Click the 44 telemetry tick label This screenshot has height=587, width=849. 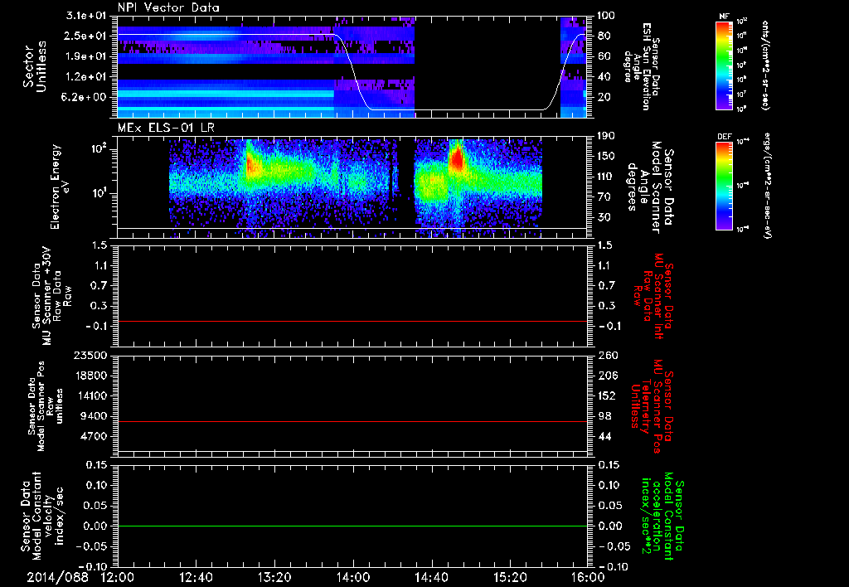(x=604, y=436)
